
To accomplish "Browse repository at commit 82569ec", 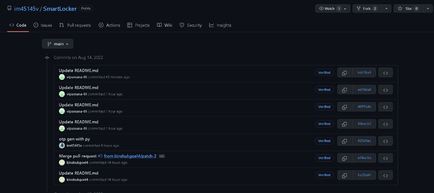I will [x=386, y=141].
